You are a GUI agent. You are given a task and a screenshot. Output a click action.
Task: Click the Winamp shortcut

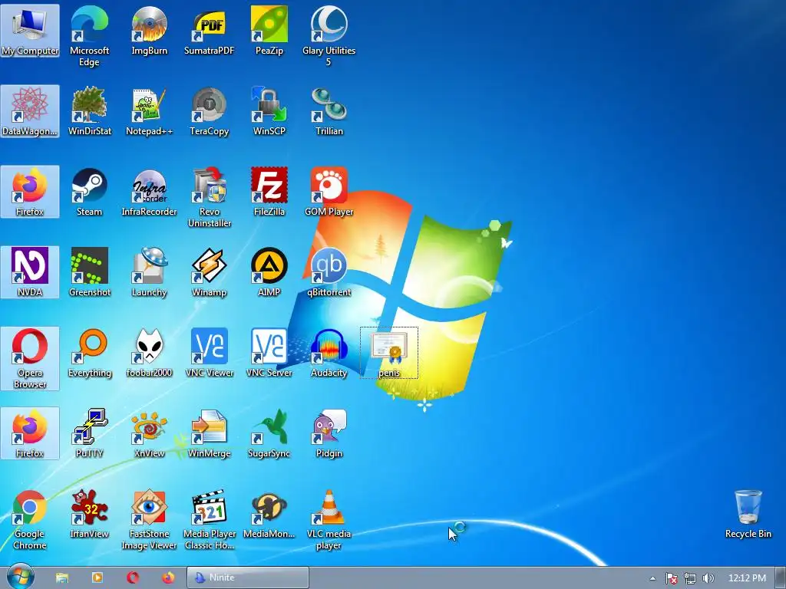209,272
